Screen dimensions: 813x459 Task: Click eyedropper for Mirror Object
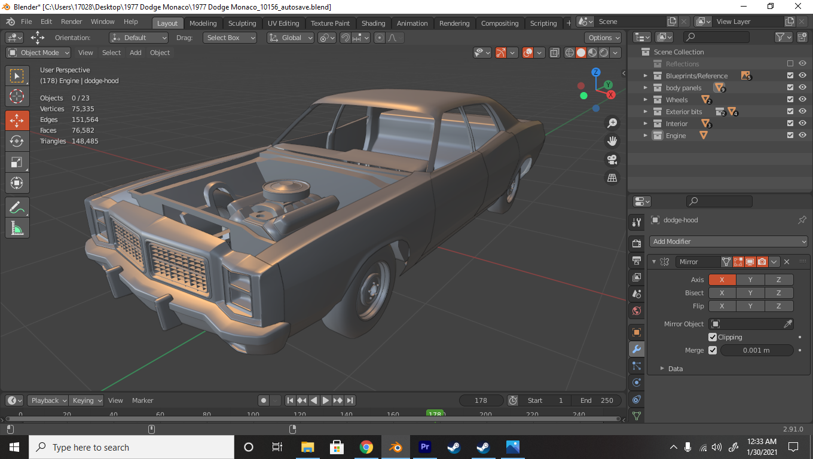pos(788,324)
